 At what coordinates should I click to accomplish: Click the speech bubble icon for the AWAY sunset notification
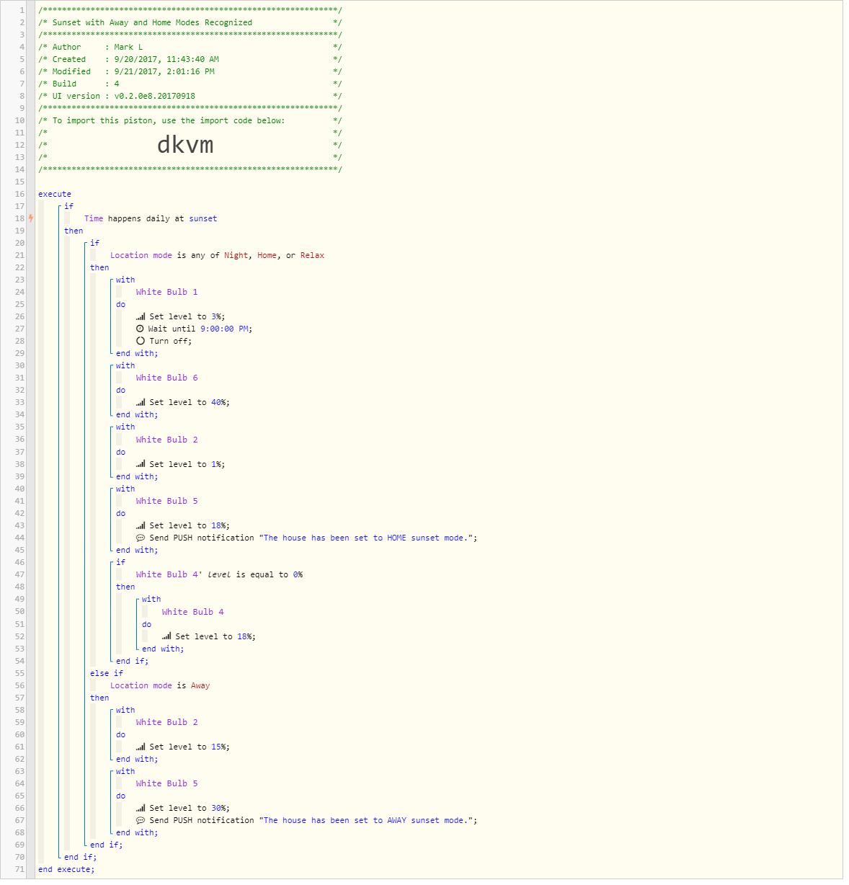pyautogui.click(x=141, y=820)
